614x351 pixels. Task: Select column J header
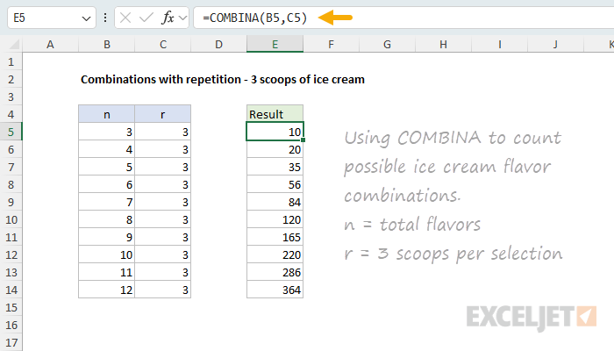pyautogui.click(x=555, y=44)
